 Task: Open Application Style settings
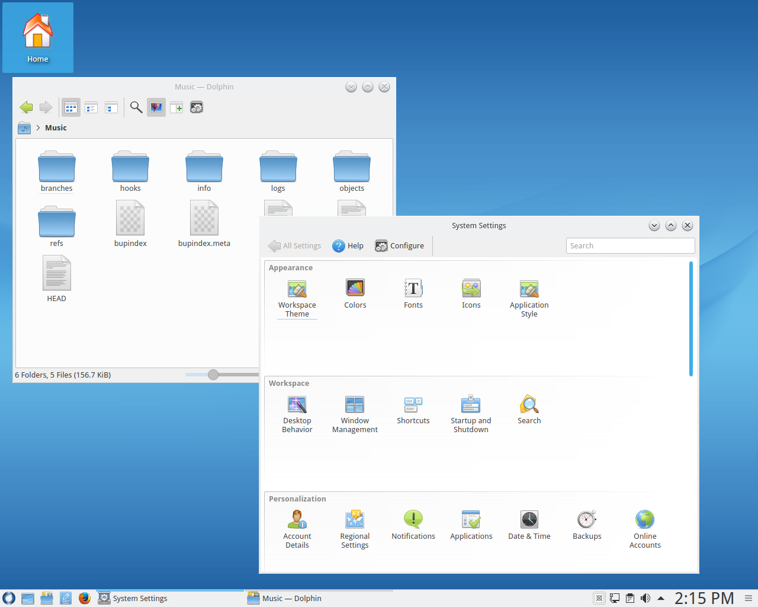coord(529,299)
